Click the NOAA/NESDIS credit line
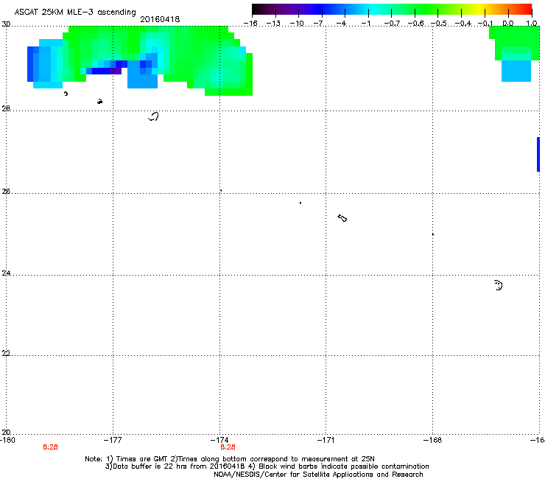This screenshot has height=479, width=545. [318, 475]
